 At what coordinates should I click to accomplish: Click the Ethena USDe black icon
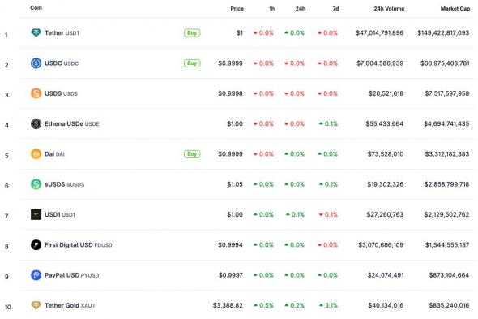coord(36,123)
